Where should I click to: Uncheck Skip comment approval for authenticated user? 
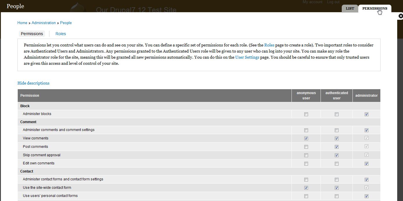[x=337, y=155]
